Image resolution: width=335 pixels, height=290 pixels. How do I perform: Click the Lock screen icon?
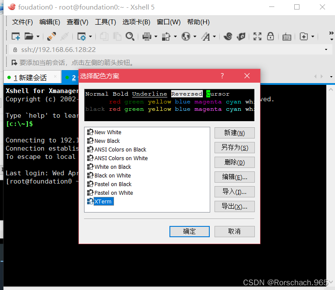click(x=270, y=36)
